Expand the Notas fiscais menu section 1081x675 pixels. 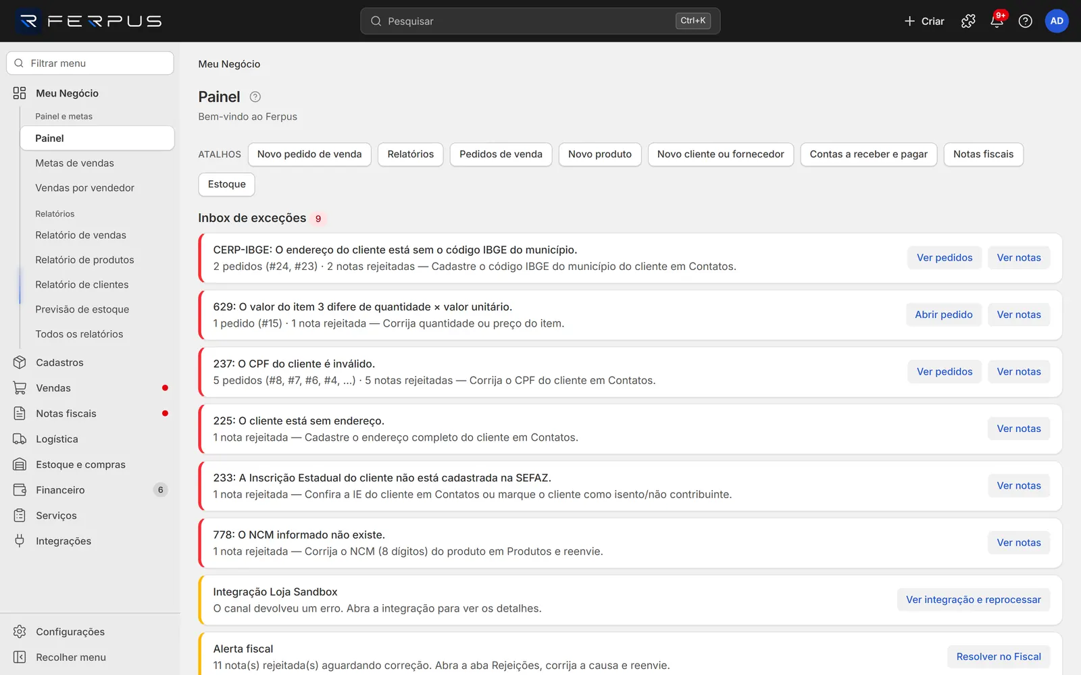point(90,414)
